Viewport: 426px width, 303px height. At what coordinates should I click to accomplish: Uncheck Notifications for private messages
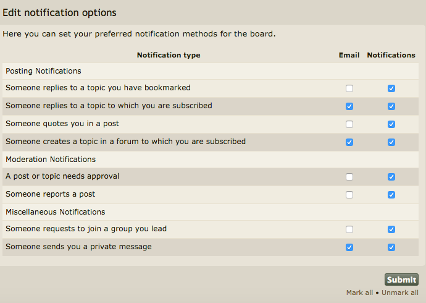pyautogui.click(x=391, y=247)
